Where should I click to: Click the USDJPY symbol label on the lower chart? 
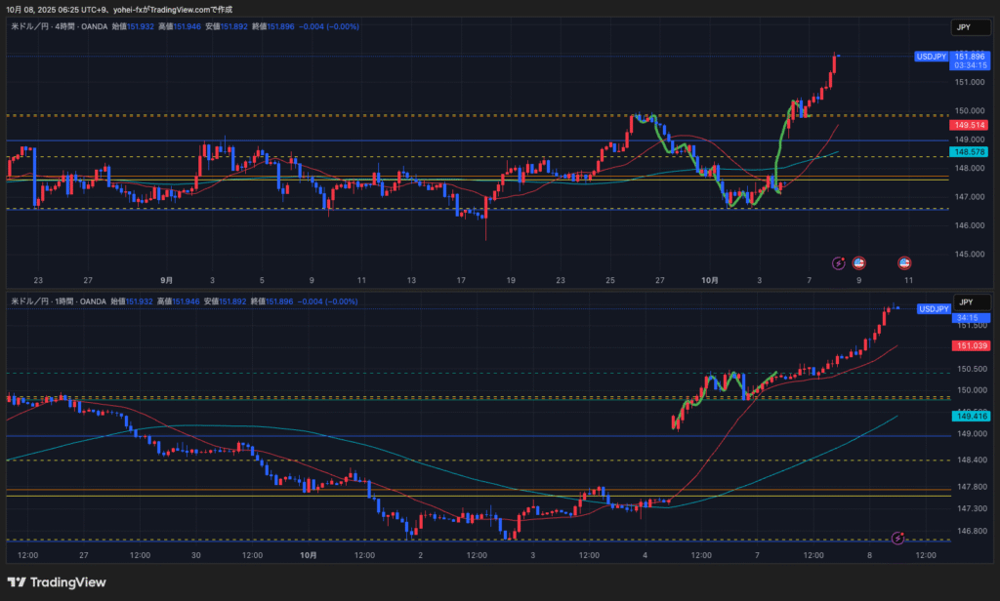[x=933, y=309]
